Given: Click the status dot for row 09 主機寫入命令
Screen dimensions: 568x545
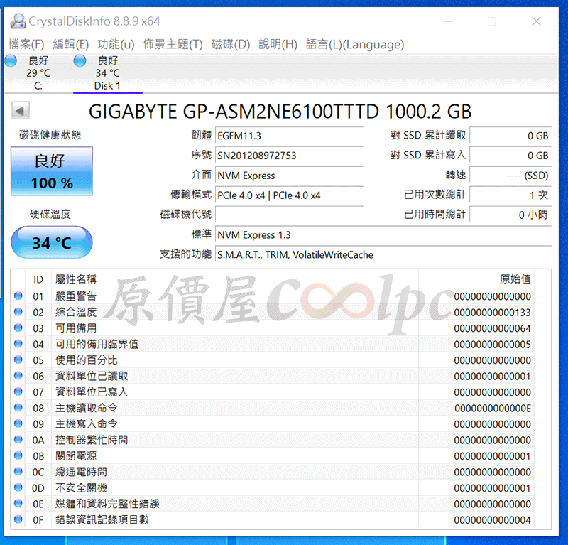Looking at the screenshot, I should (x=18, y=423).
